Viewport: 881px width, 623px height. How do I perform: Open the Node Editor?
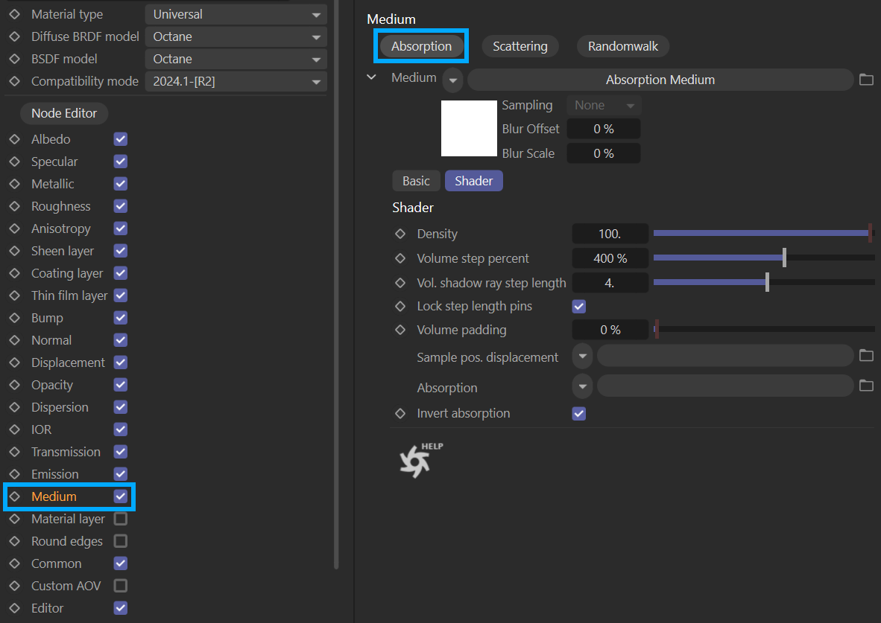[64, 113]
